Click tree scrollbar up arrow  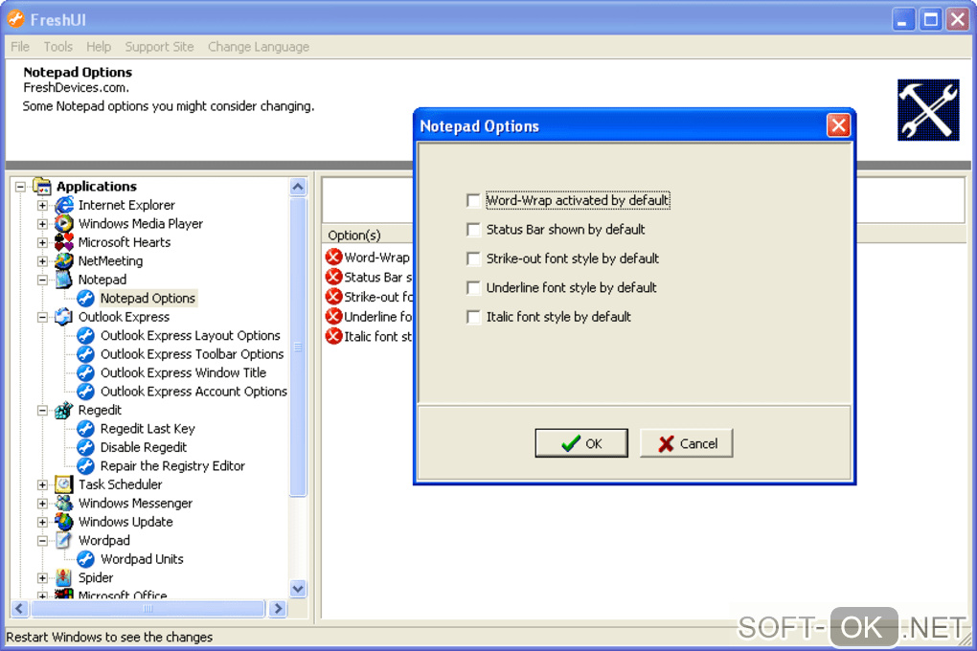pos(299,187)
